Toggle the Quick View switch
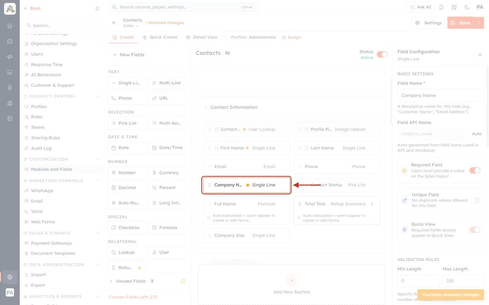Image resolution: width=489 pixels, height=305 pixels. tap(475, 230)
